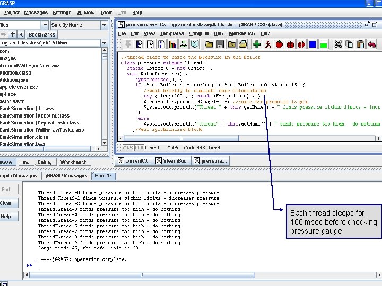
Task: Open the Files filter dropdown
Action: click(44, 25)
